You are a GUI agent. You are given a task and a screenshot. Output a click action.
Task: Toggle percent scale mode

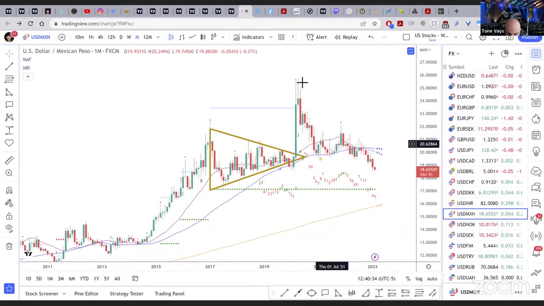point(408,279)
